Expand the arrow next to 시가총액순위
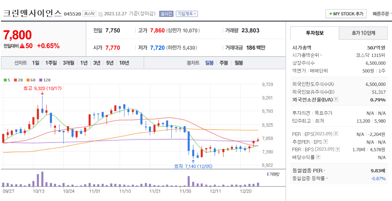 (321, 55)
